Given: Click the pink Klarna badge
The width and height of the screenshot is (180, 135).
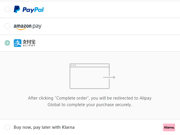Looking at the screenshot, I should [169, 127].
